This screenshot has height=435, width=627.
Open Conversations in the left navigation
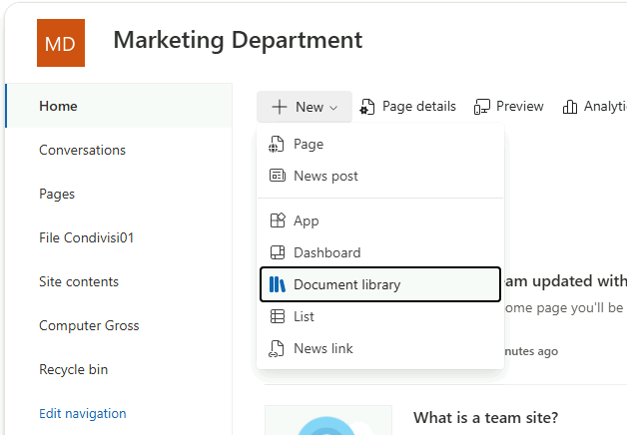pos(83,150)
